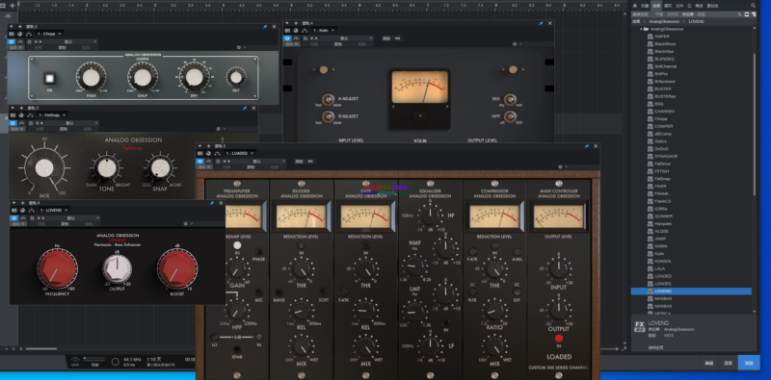Click the plus icon in the Kolin window header
The height and width of the screenshot is (380, 771).
coord(296,23)
